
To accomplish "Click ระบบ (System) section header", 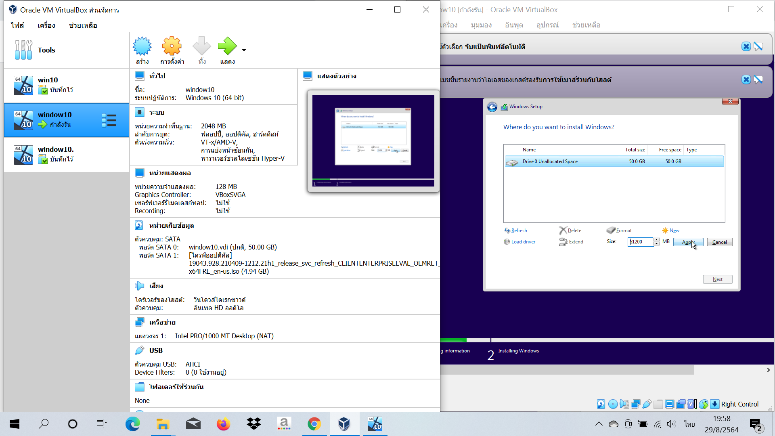I will [x=157, y=112].
